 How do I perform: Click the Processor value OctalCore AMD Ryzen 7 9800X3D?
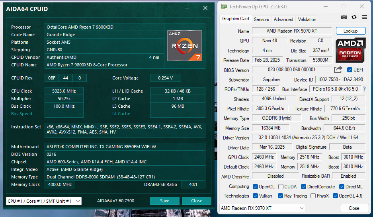(104, 27)
